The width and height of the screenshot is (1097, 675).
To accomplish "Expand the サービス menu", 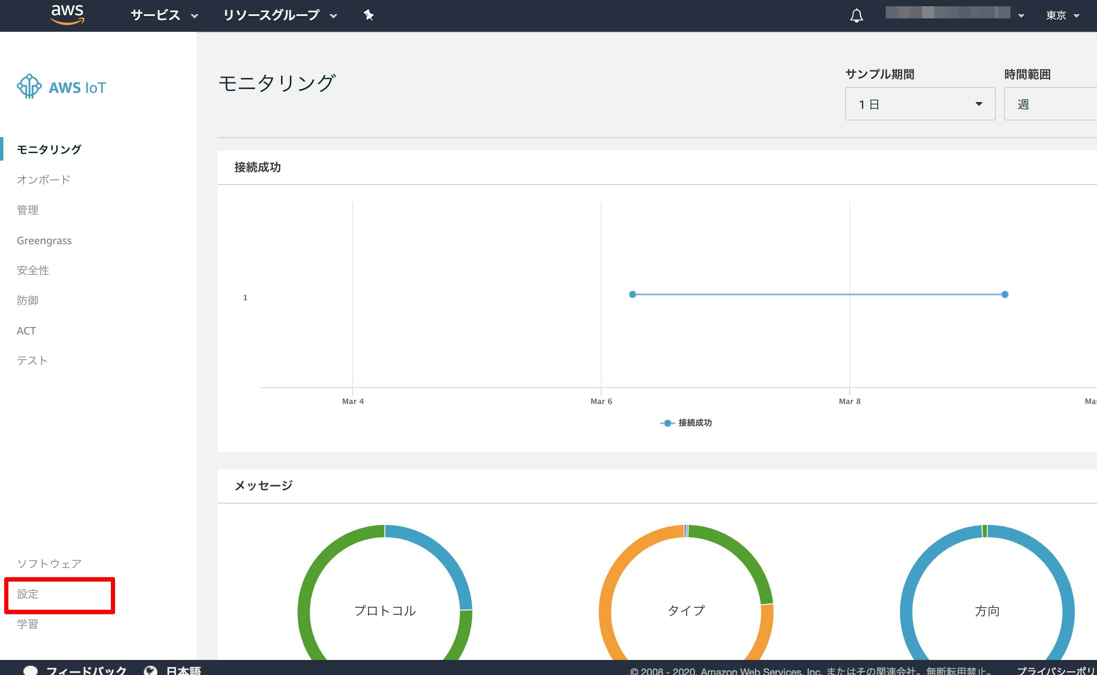I will (164, 15).
